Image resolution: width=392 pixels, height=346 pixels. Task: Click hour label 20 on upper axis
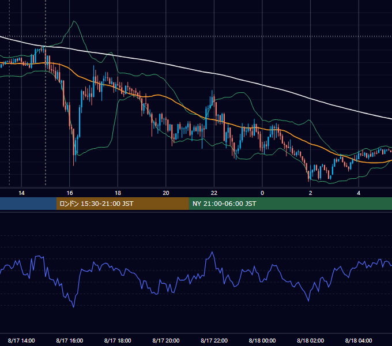click(166, 193)
